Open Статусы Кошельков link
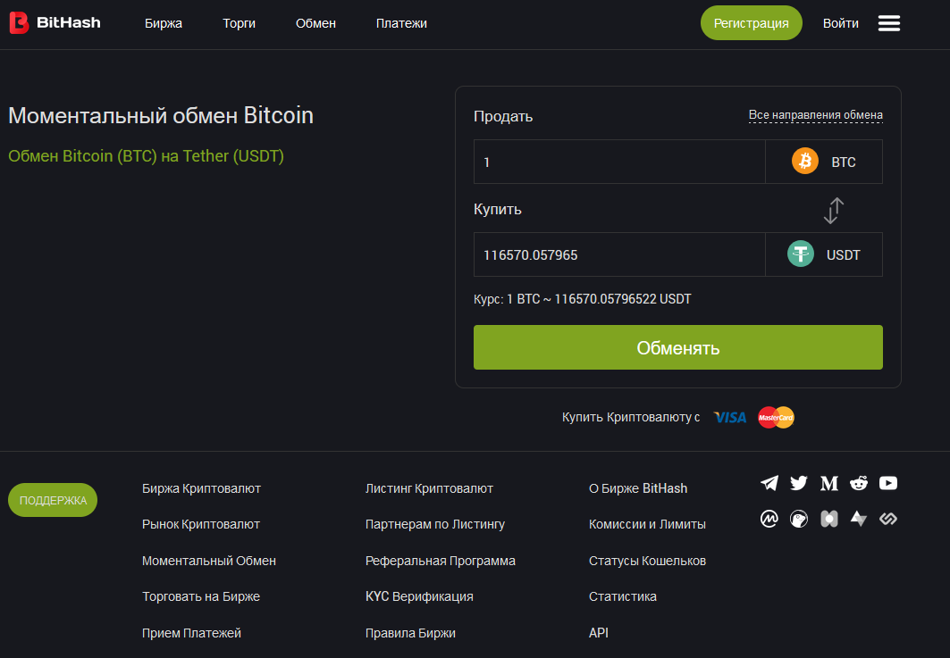The height and width of the screenshot is (658, 950). [x=647, y=561]
